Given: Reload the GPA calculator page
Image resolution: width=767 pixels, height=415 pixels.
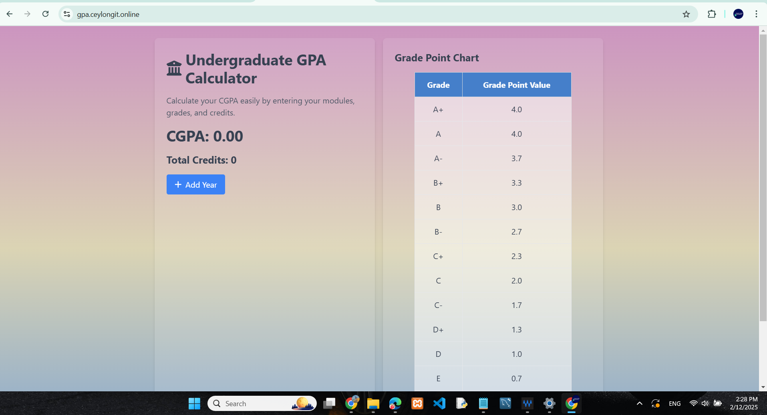Looking at the screenshot, I should click(x=46, y=14).
